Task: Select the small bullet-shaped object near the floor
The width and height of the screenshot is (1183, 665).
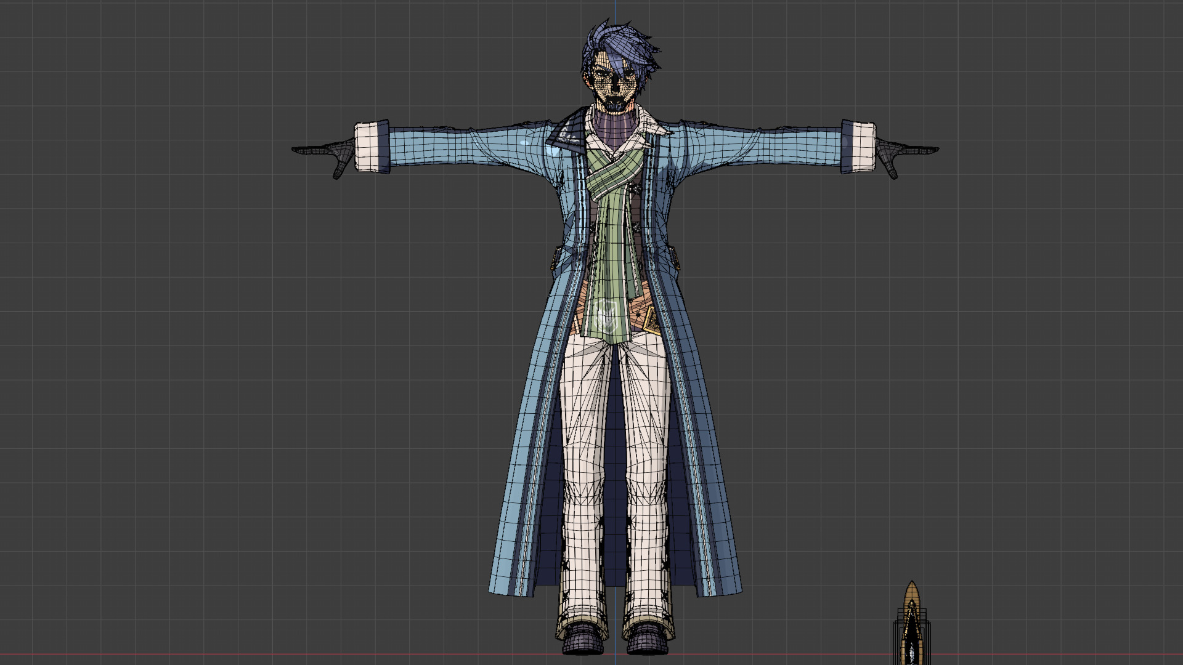Action: (911, 622)
